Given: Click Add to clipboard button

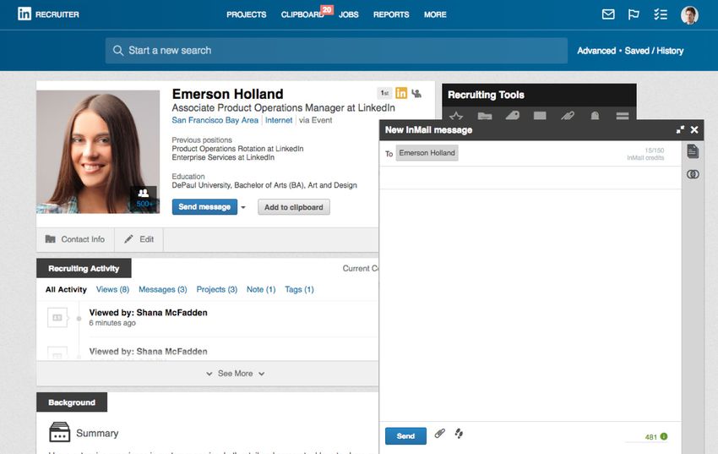Looking at the screenshot, I should point(294,207).
